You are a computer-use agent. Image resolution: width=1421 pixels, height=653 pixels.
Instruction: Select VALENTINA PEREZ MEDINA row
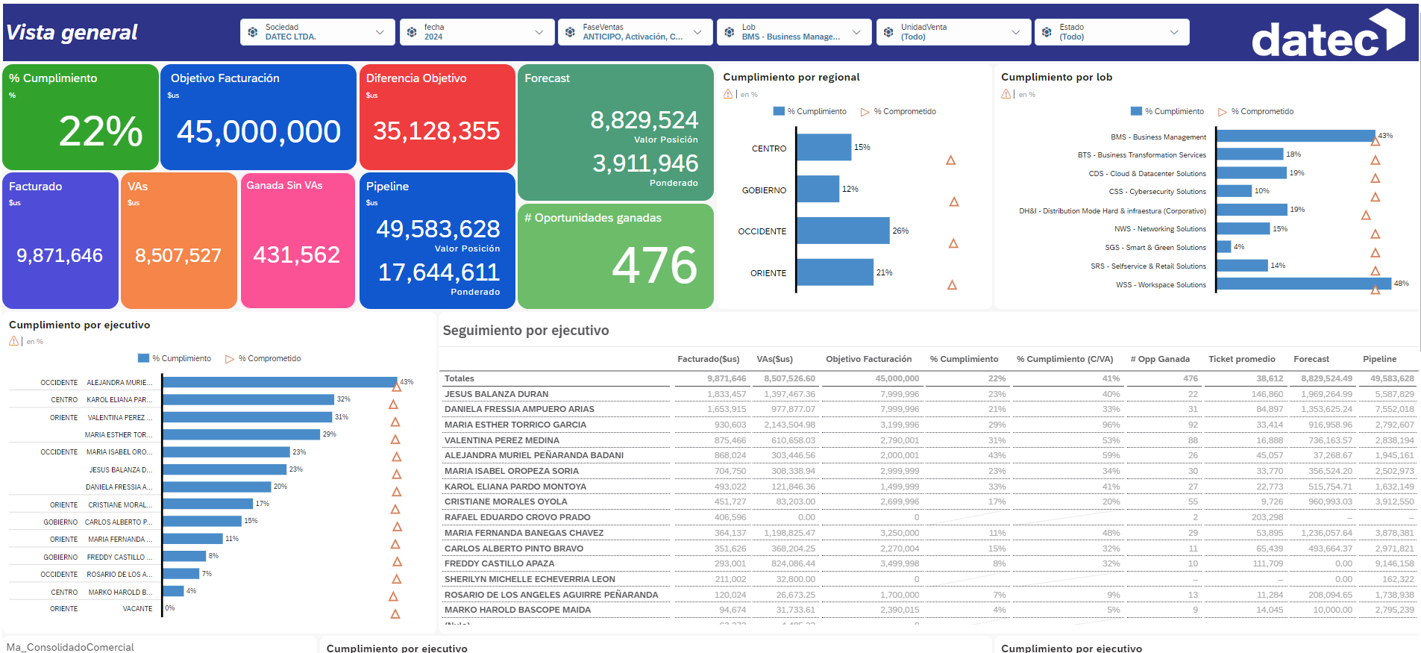coord(929,440)
